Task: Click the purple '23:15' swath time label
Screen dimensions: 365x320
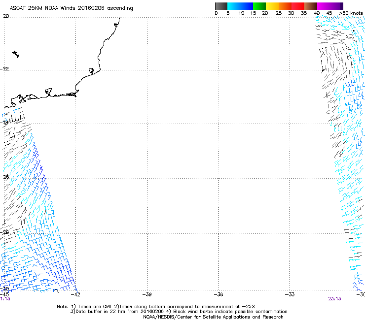Action: [334, 299]
